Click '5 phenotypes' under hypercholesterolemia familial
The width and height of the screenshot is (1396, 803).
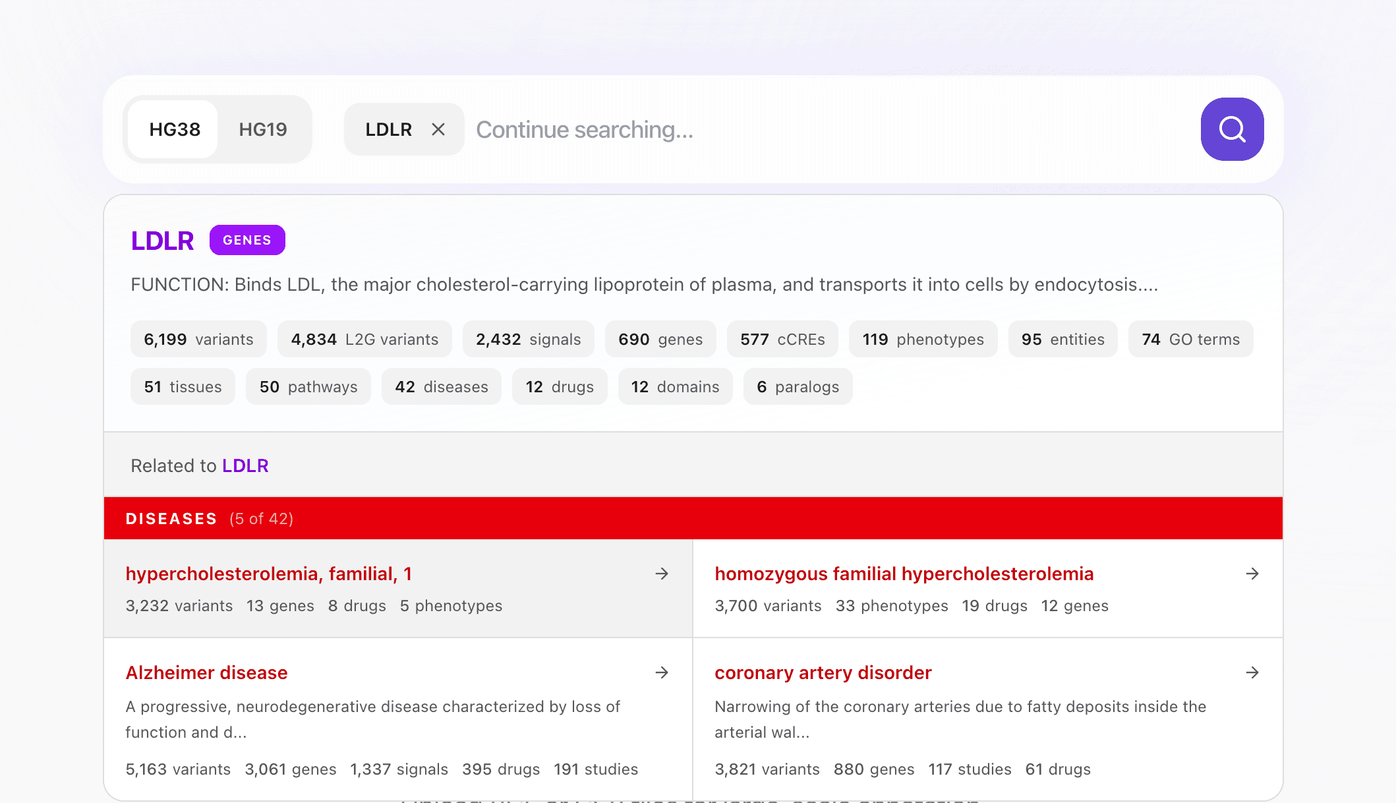tap(451, 605)
